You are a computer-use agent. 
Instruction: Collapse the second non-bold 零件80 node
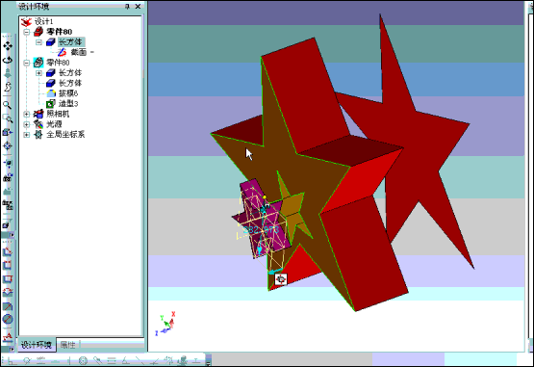point(27,63)
